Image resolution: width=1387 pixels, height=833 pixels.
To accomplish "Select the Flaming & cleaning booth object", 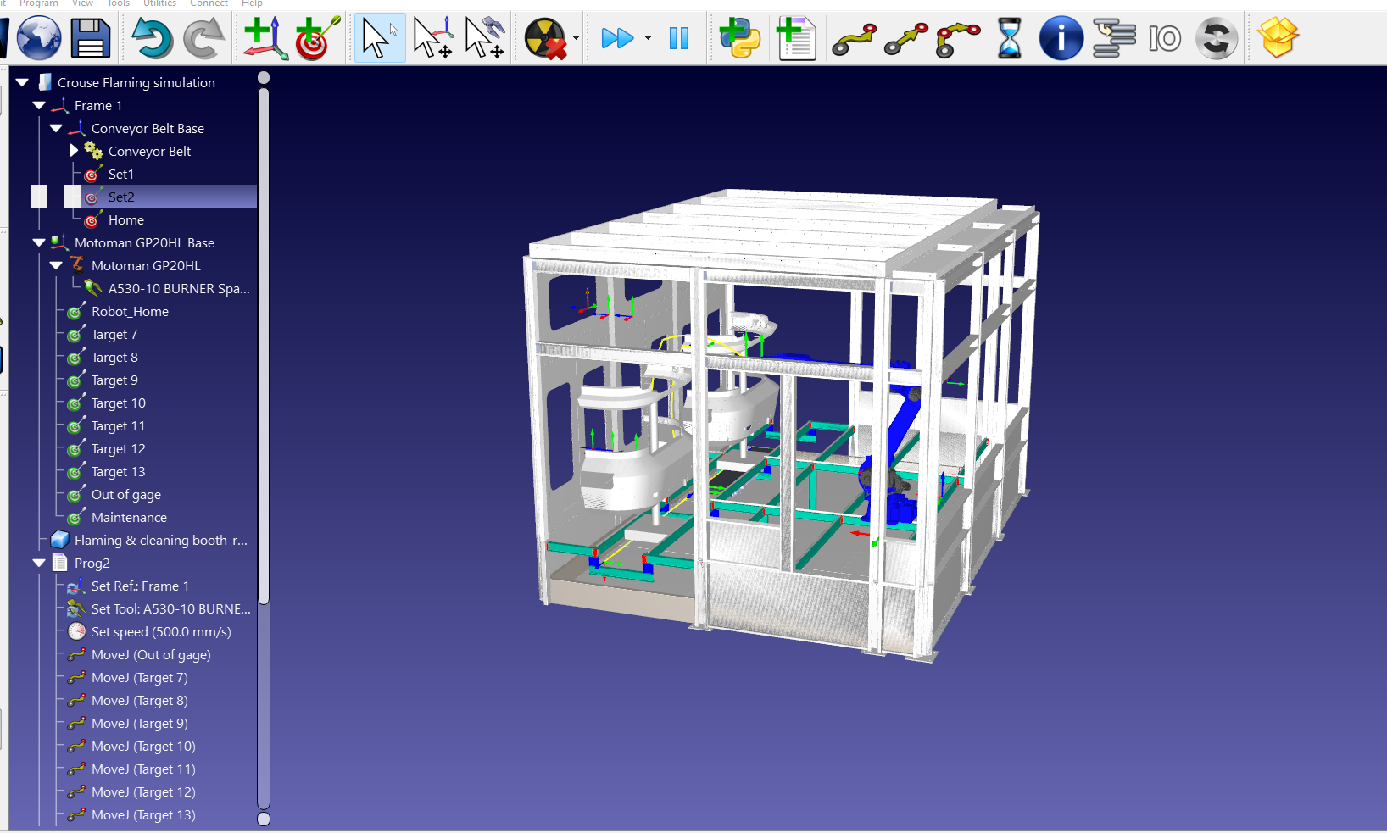I will (161, 540).
